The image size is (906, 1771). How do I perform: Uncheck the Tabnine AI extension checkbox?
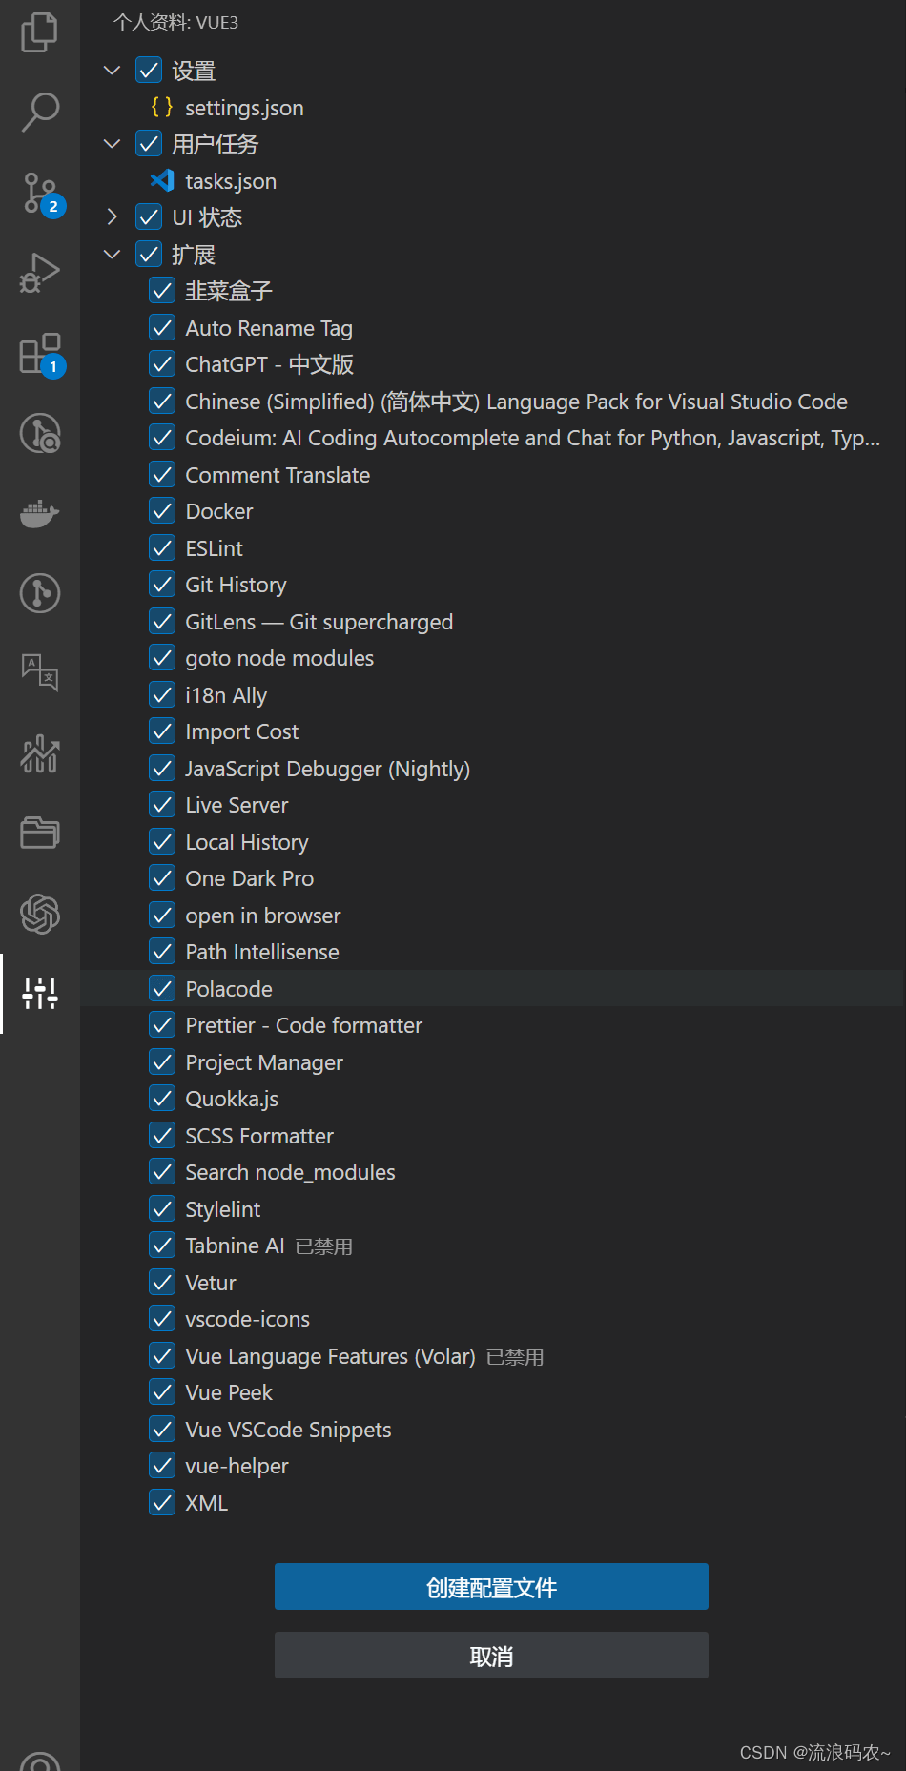coord(162,1246)
